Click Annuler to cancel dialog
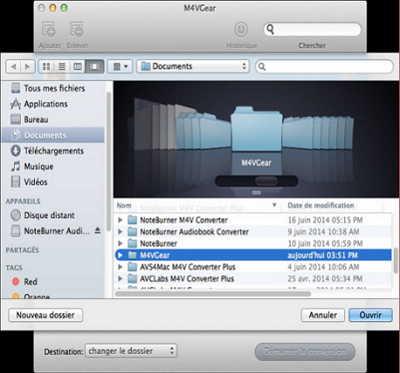Image resolution: width=400 pixels, height=373 pixels. (x=322, y=315)
